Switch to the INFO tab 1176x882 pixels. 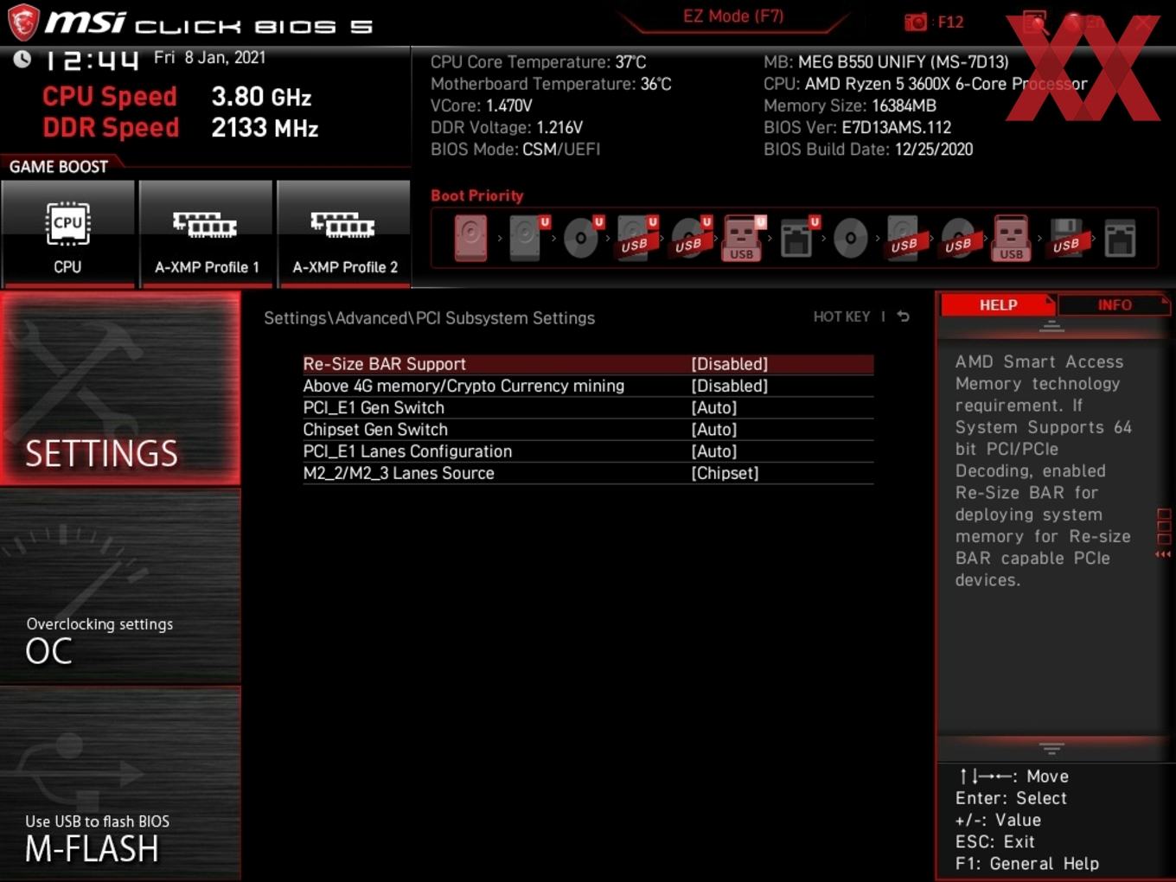pos(1114,305)
